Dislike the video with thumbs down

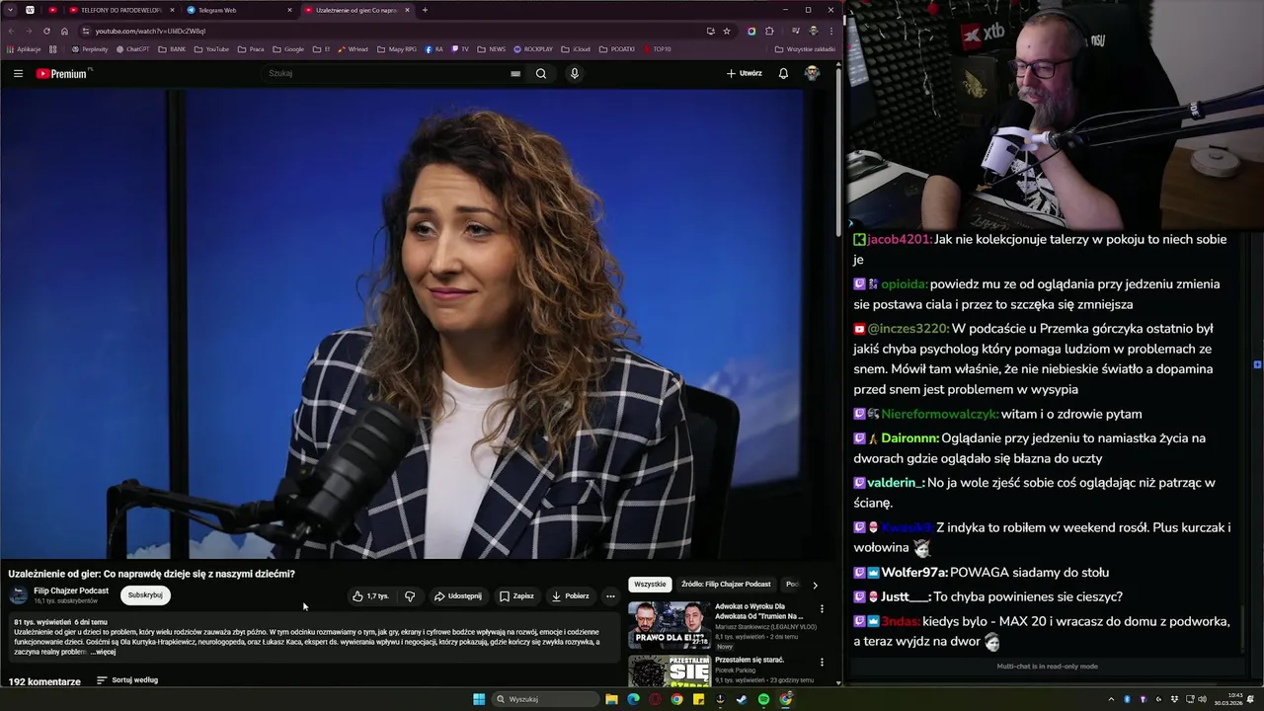point(410,595)
